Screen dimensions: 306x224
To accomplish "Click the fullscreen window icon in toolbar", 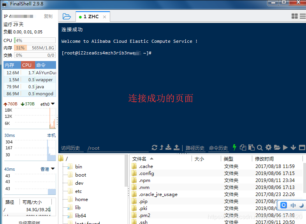I will [x=302, y=147].
